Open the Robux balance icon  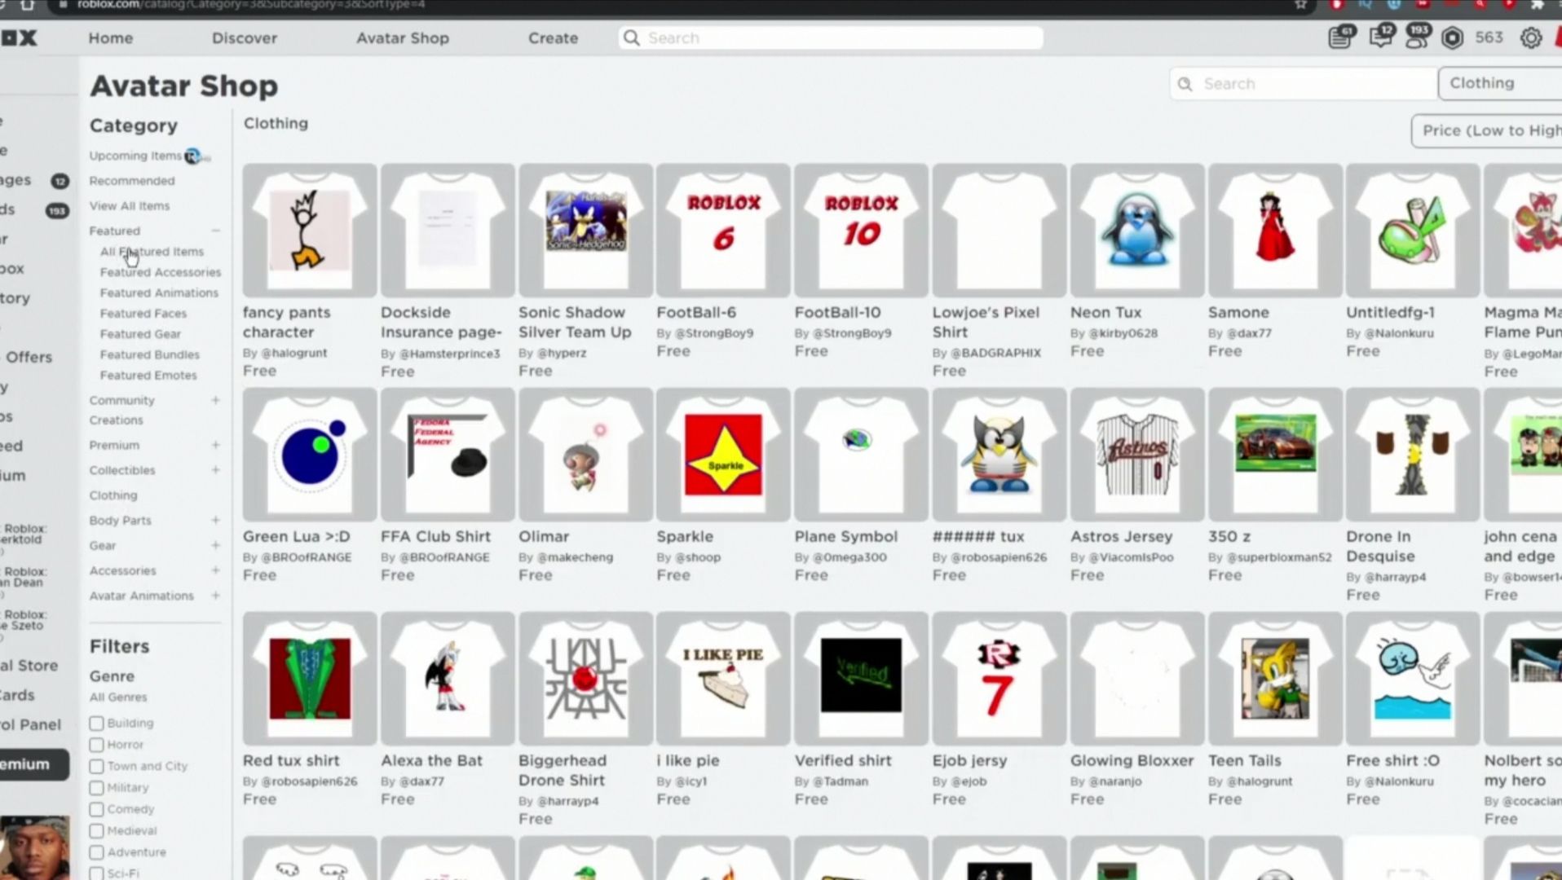click(1452, 37)
